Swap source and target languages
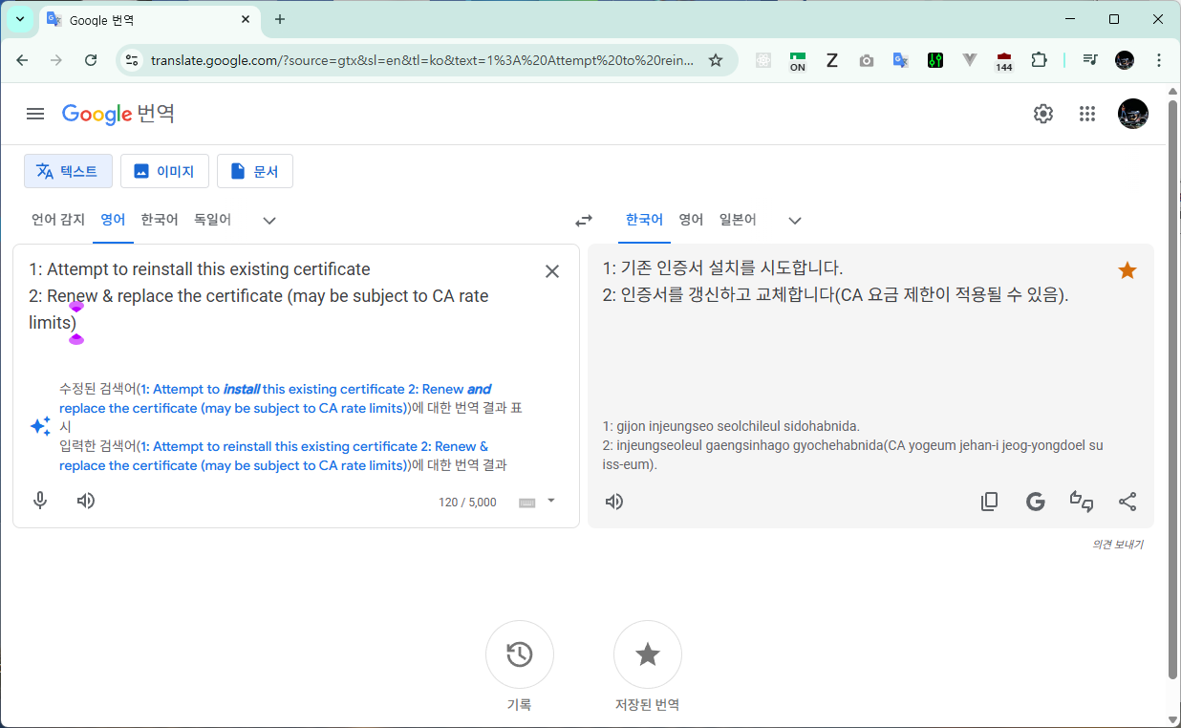 584,221
